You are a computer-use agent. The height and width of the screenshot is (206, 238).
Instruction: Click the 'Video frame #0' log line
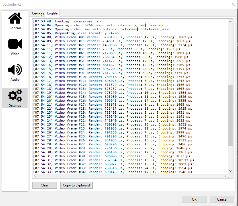coord(113,37)
